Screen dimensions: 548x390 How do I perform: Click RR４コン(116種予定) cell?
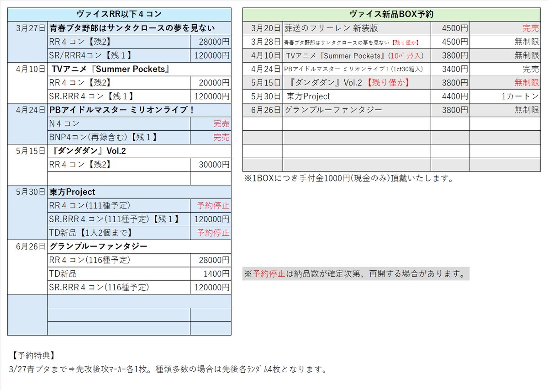[119, 260]
